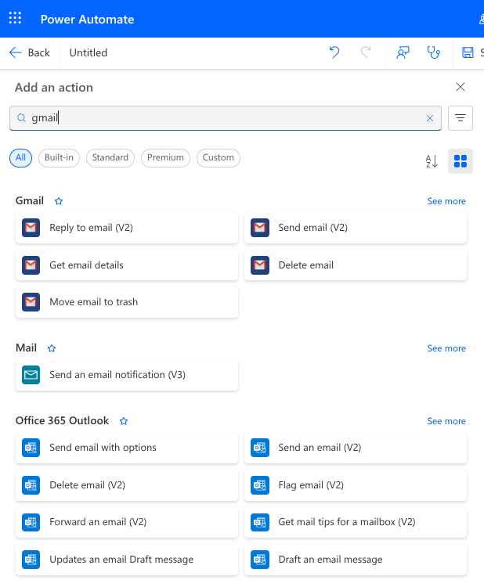Select Gmail Delete email action

click(356, 265)
